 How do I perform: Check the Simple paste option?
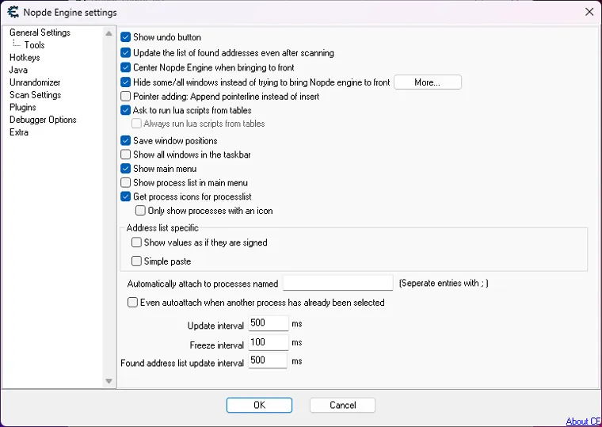tap(136, 261)
